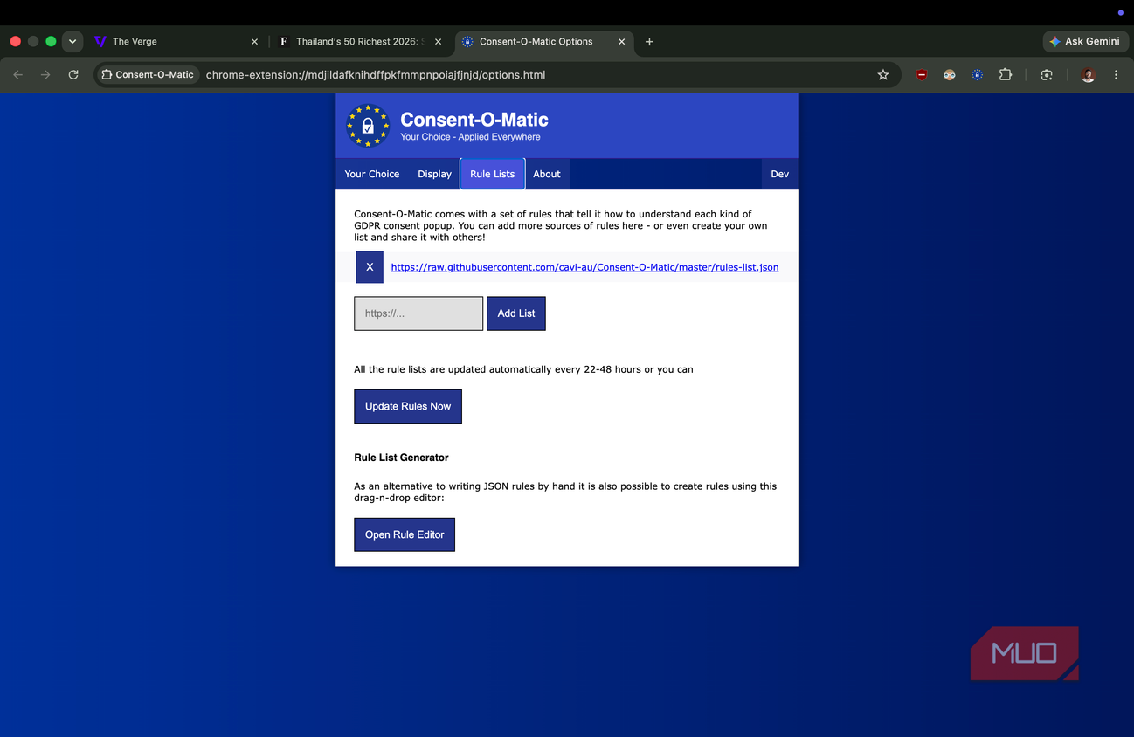The height and width of the screenshot is (737, 1134).
Task: Switch to the Display tab
Action: point(434,174)
